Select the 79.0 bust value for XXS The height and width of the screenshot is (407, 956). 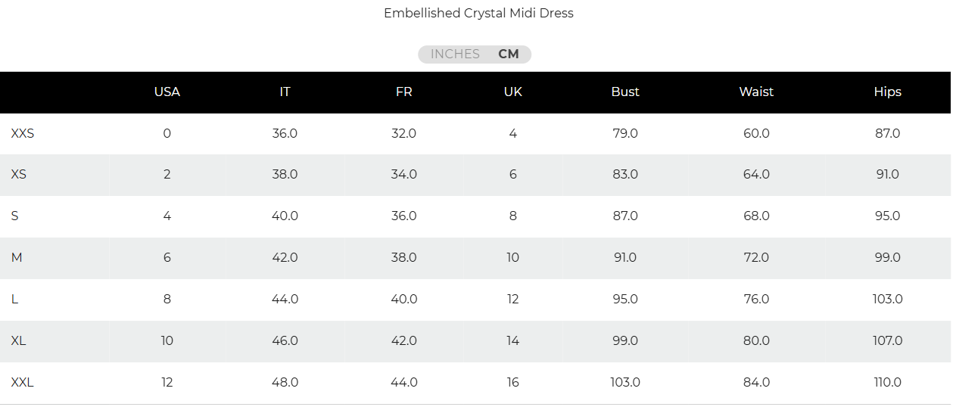(625, 133)
